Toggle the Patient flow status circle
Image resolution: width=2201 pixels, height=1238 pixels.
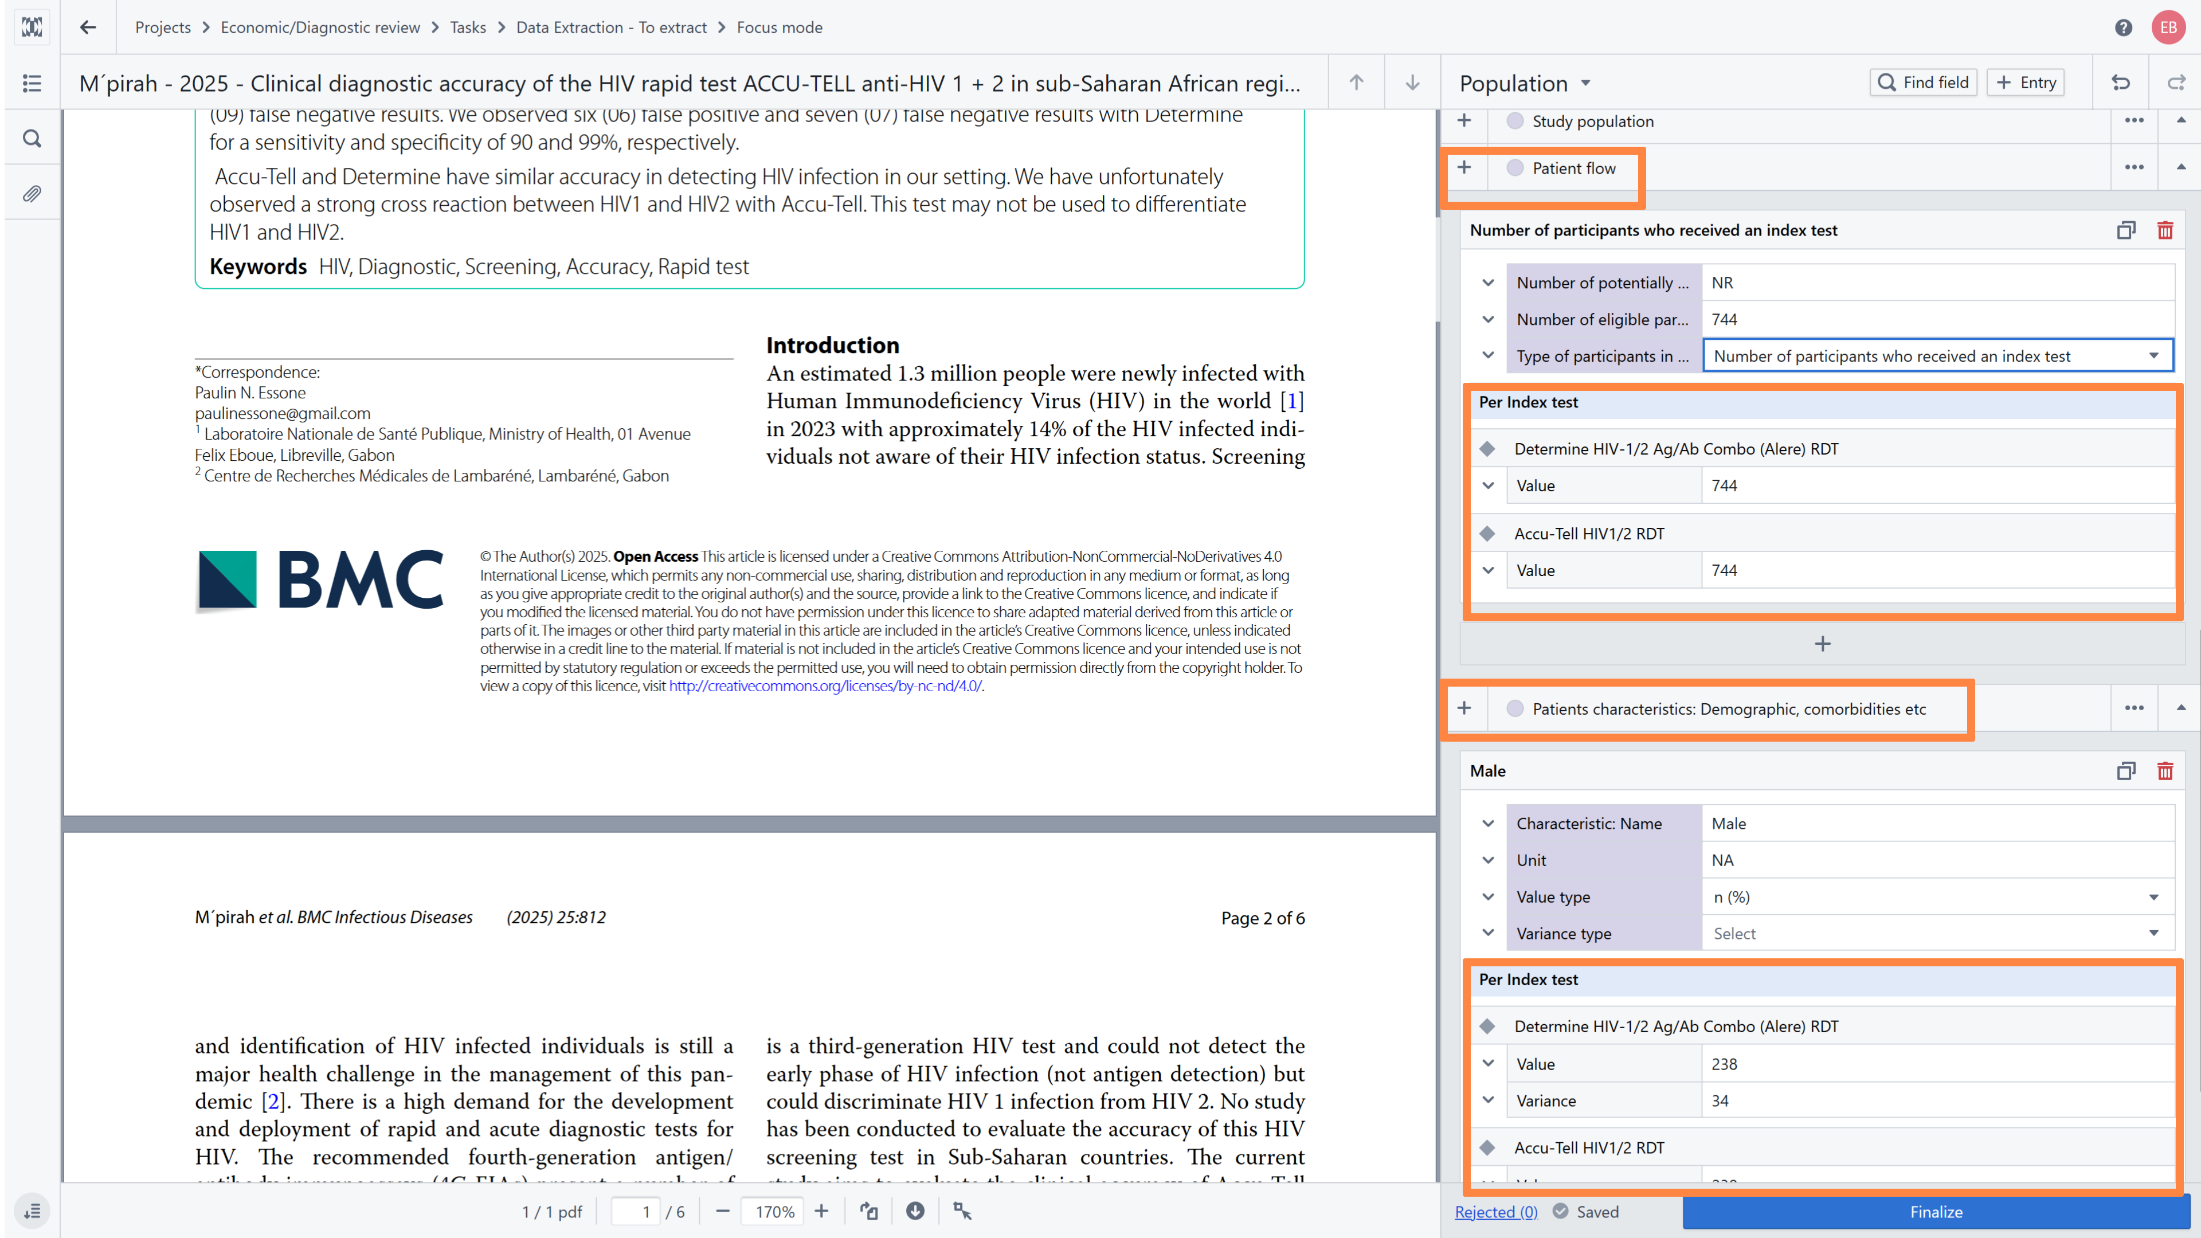tap(1515, 167)
